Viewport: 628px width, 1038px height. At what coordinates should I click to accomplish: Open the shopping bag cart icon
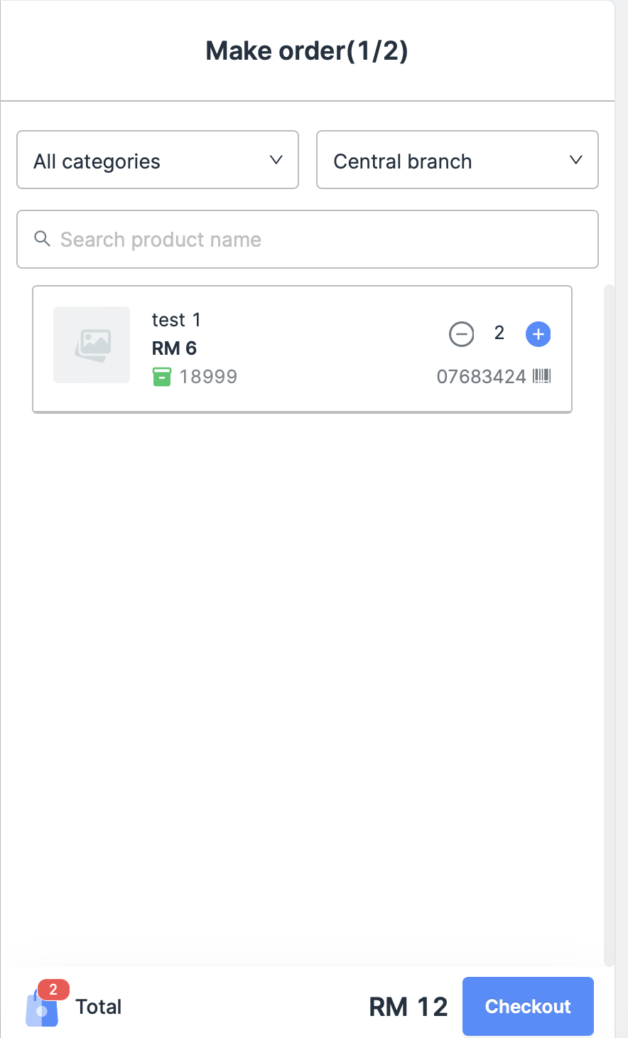point(41,1010)
